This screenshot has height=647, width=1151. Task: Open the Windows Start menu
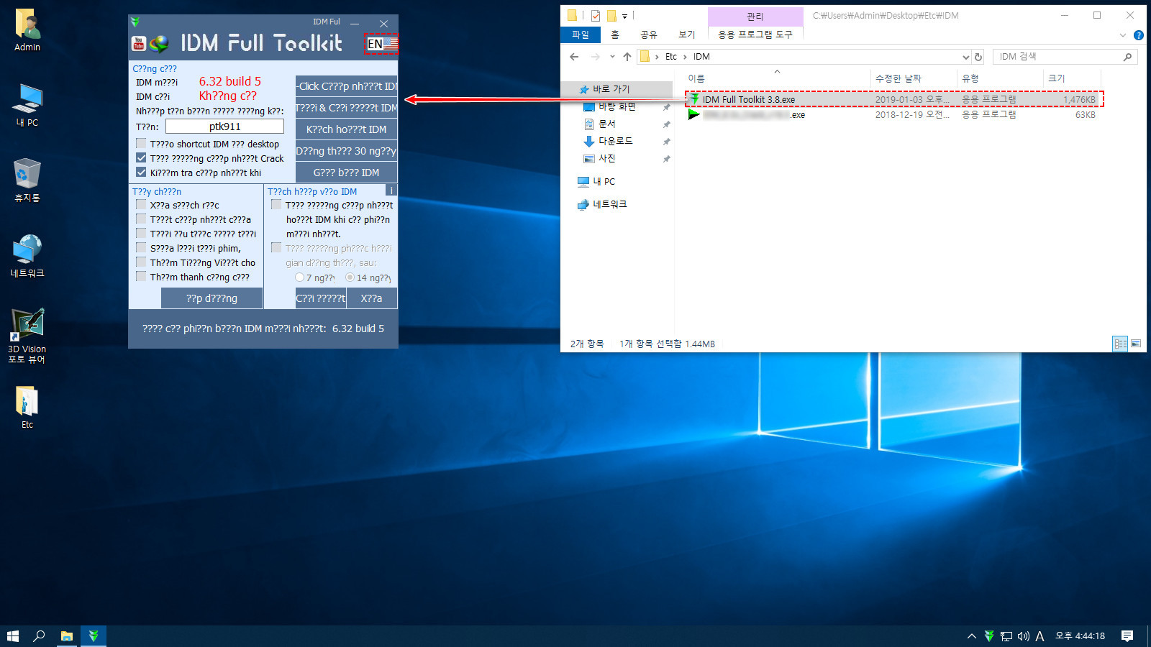point(12,636)
